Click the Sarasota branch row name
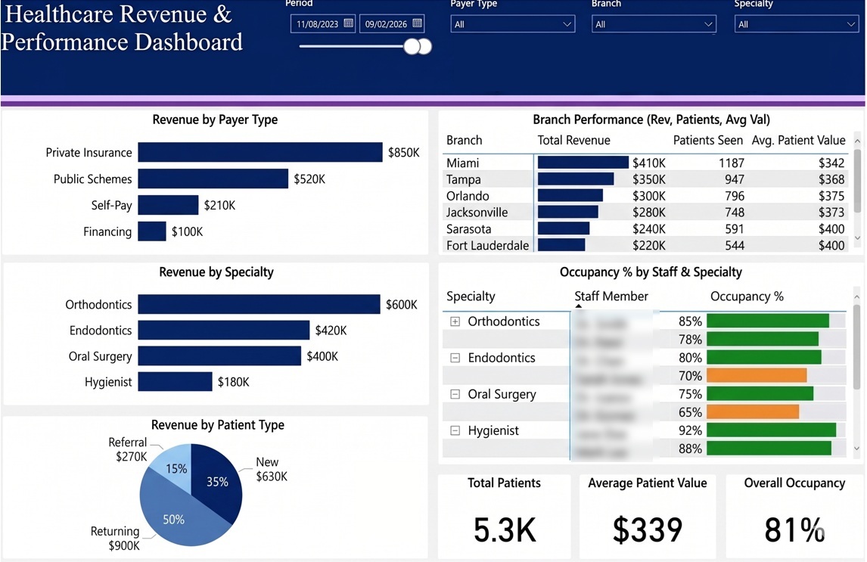 coord(469,228)
